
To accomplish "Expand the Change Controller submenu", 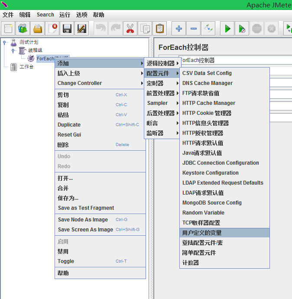I will coord(99,83).
